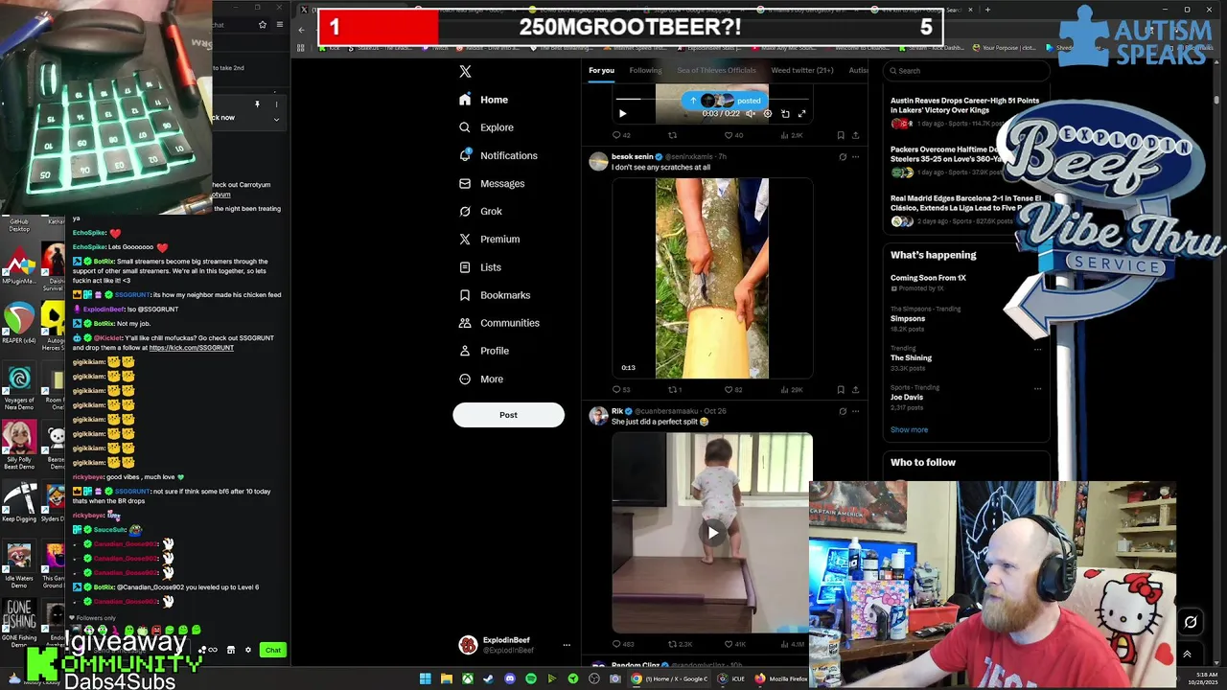Open Notifications in the X sidebar

pyautogui.click(x=498, y=155)
